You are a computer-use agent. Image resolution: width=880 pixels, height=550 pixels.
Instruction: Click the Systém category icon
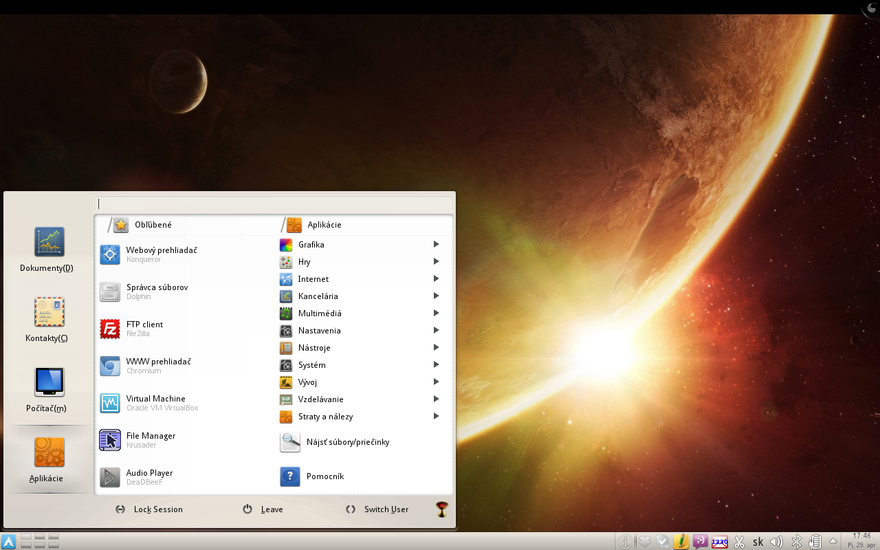[x=286, y=365]
